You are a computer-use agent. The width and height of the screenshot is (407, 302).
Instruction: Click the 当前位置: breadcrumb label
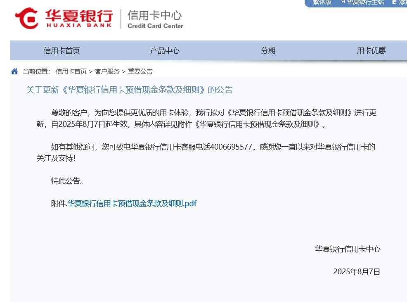click(37, 71)
